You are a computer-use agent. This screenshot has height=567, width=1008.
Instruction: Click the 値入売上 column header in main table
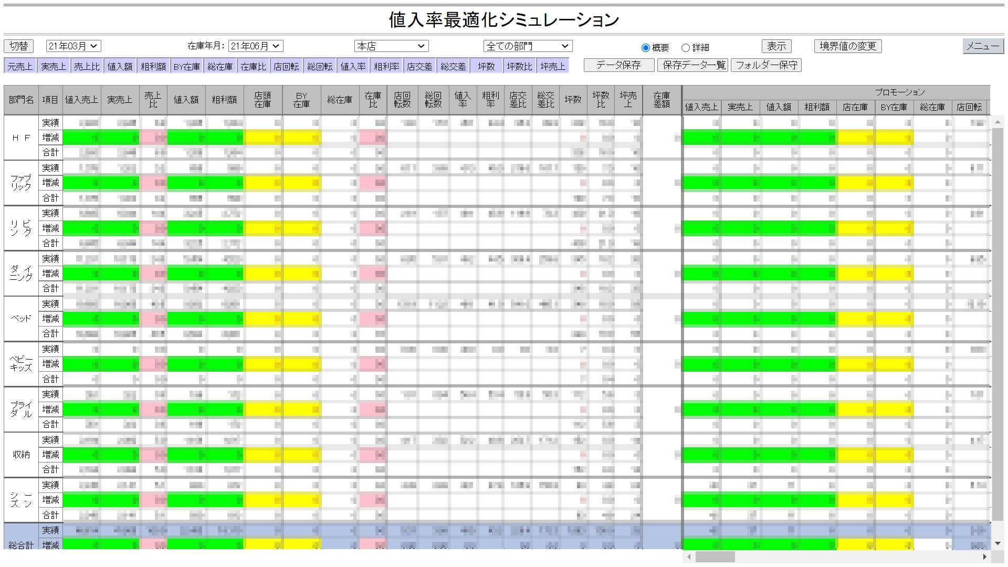[x=82, y=100]
